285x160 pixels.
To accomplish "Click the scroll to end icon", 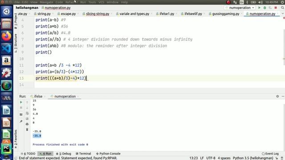I will pyautogui.click(x=27, y=119).
